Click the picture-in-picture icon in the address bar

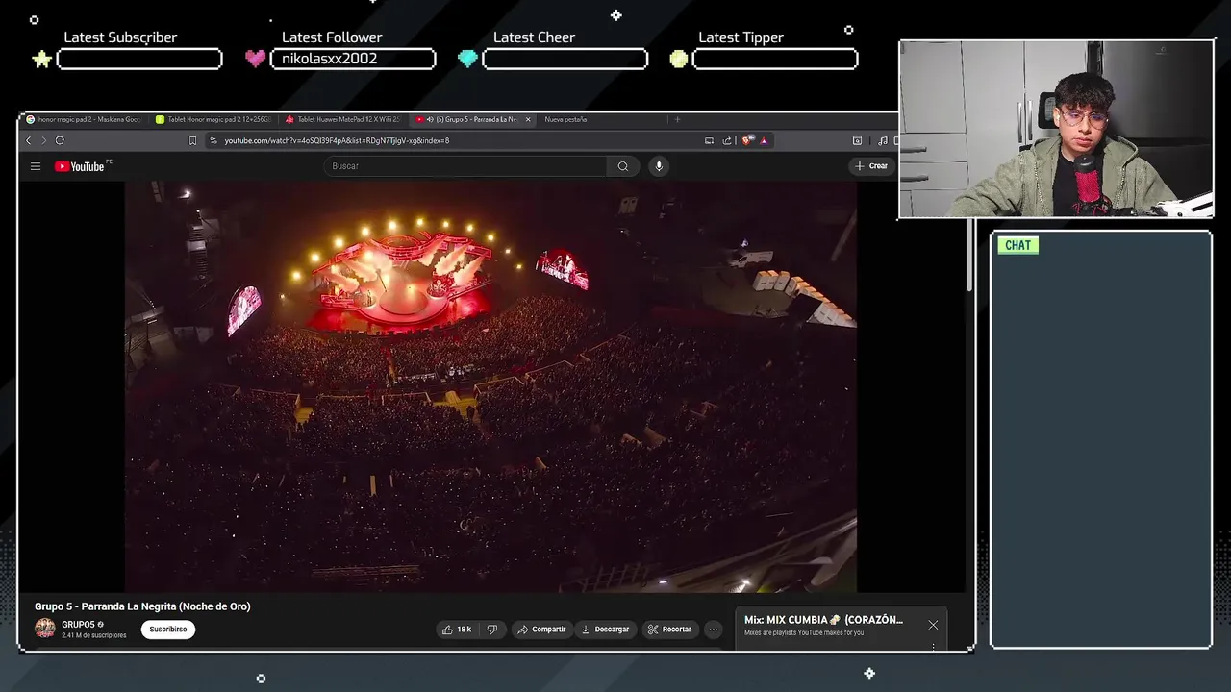710,140
